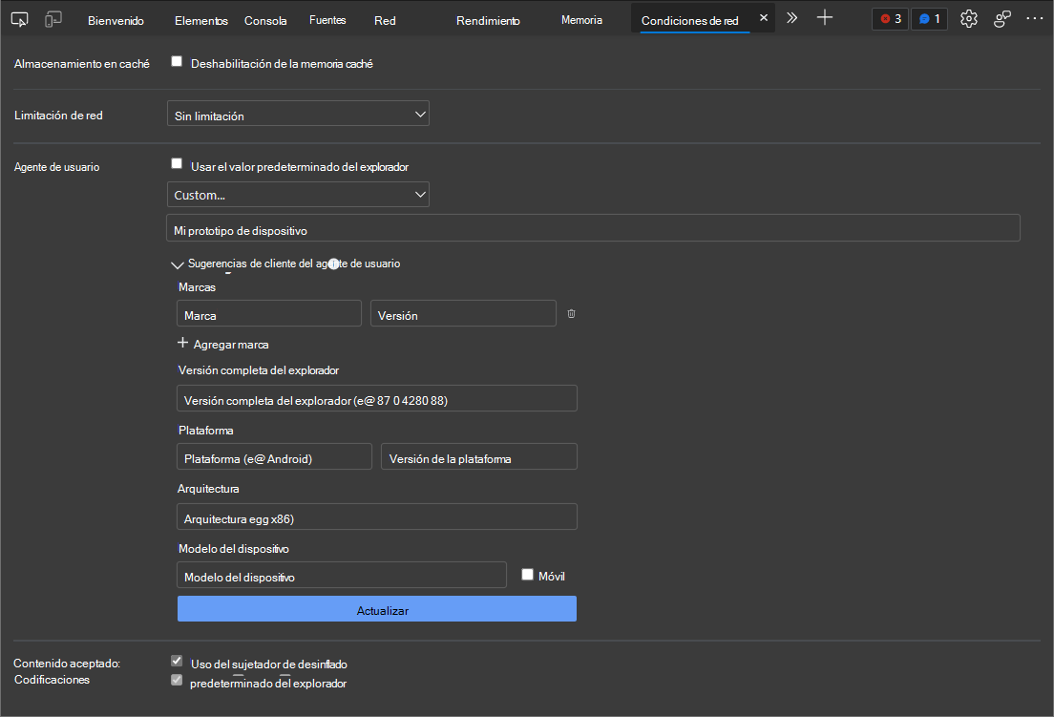1054x717 pixels.
Task: Delete the Marca entry via trash icon
Action: coord(571,313)
